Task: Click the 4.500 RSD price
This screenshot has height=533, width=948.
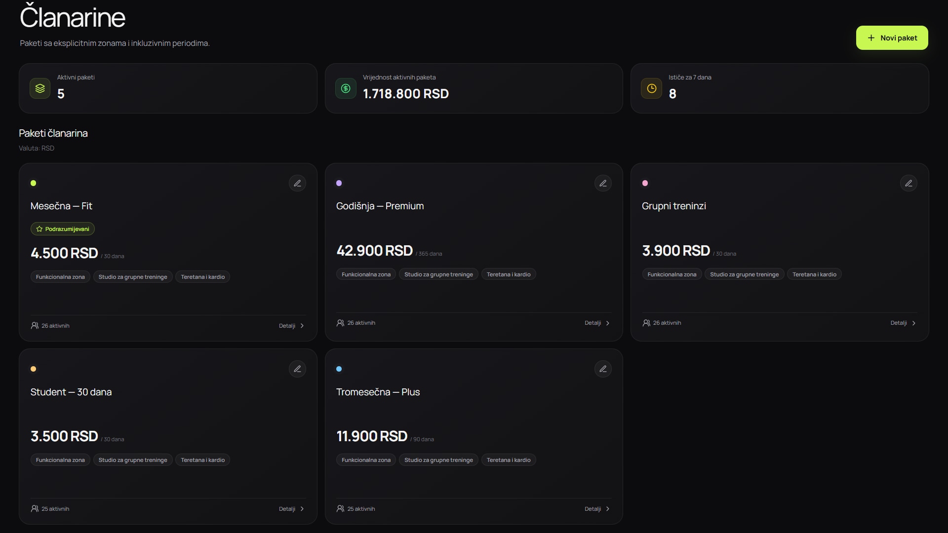Action: (64, 253)
